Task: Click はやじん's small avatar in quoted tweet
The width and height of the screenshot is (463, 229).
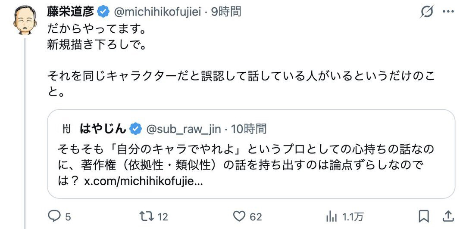Action: pos(67,128)
